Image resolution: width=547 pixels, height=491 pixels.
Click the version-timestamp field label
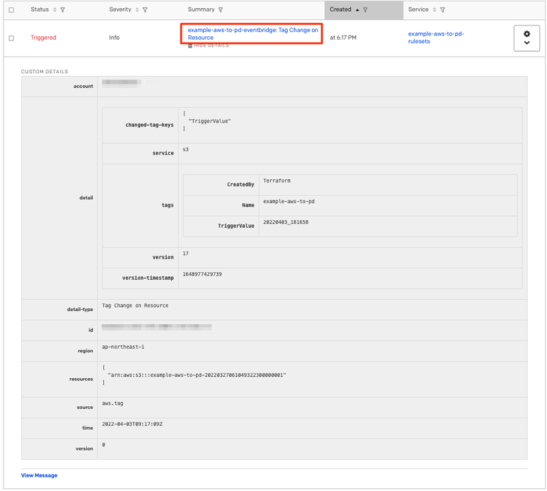(148, 278)
